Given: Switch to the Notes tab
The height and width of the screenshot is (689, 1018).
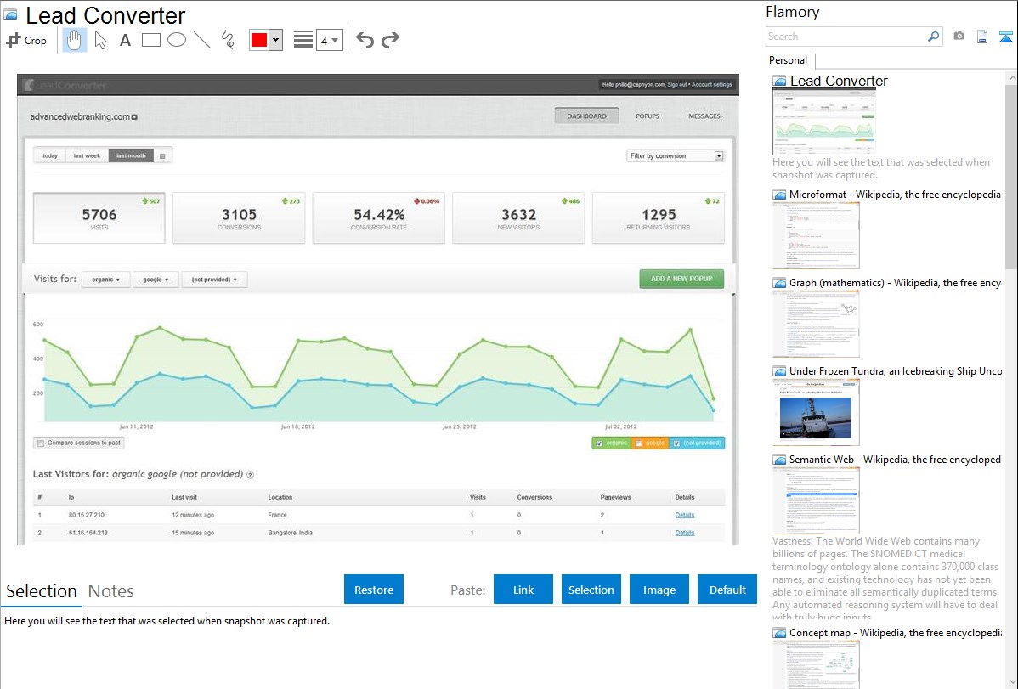Looking at the screenshot, I should coord(110,591).
